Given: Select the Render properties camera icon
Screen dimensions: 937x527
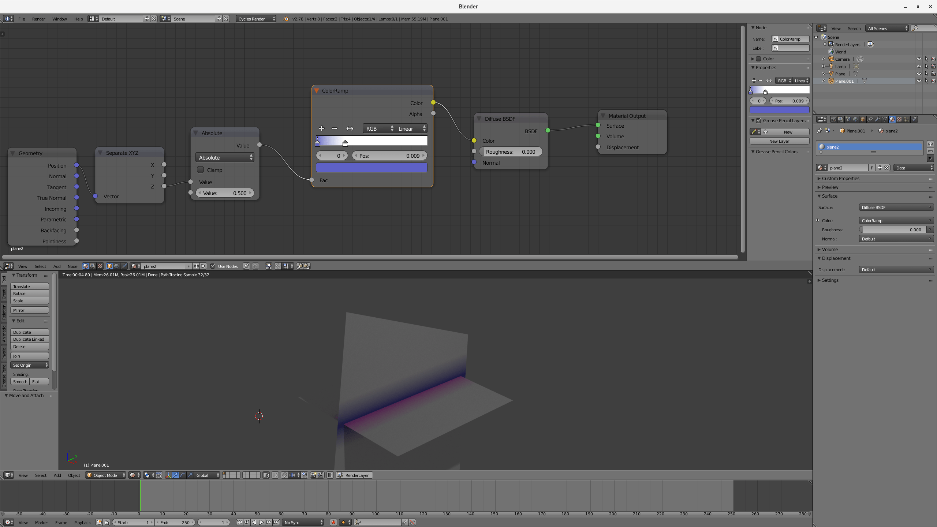Looking at the screenshot, I should point(834,119).
